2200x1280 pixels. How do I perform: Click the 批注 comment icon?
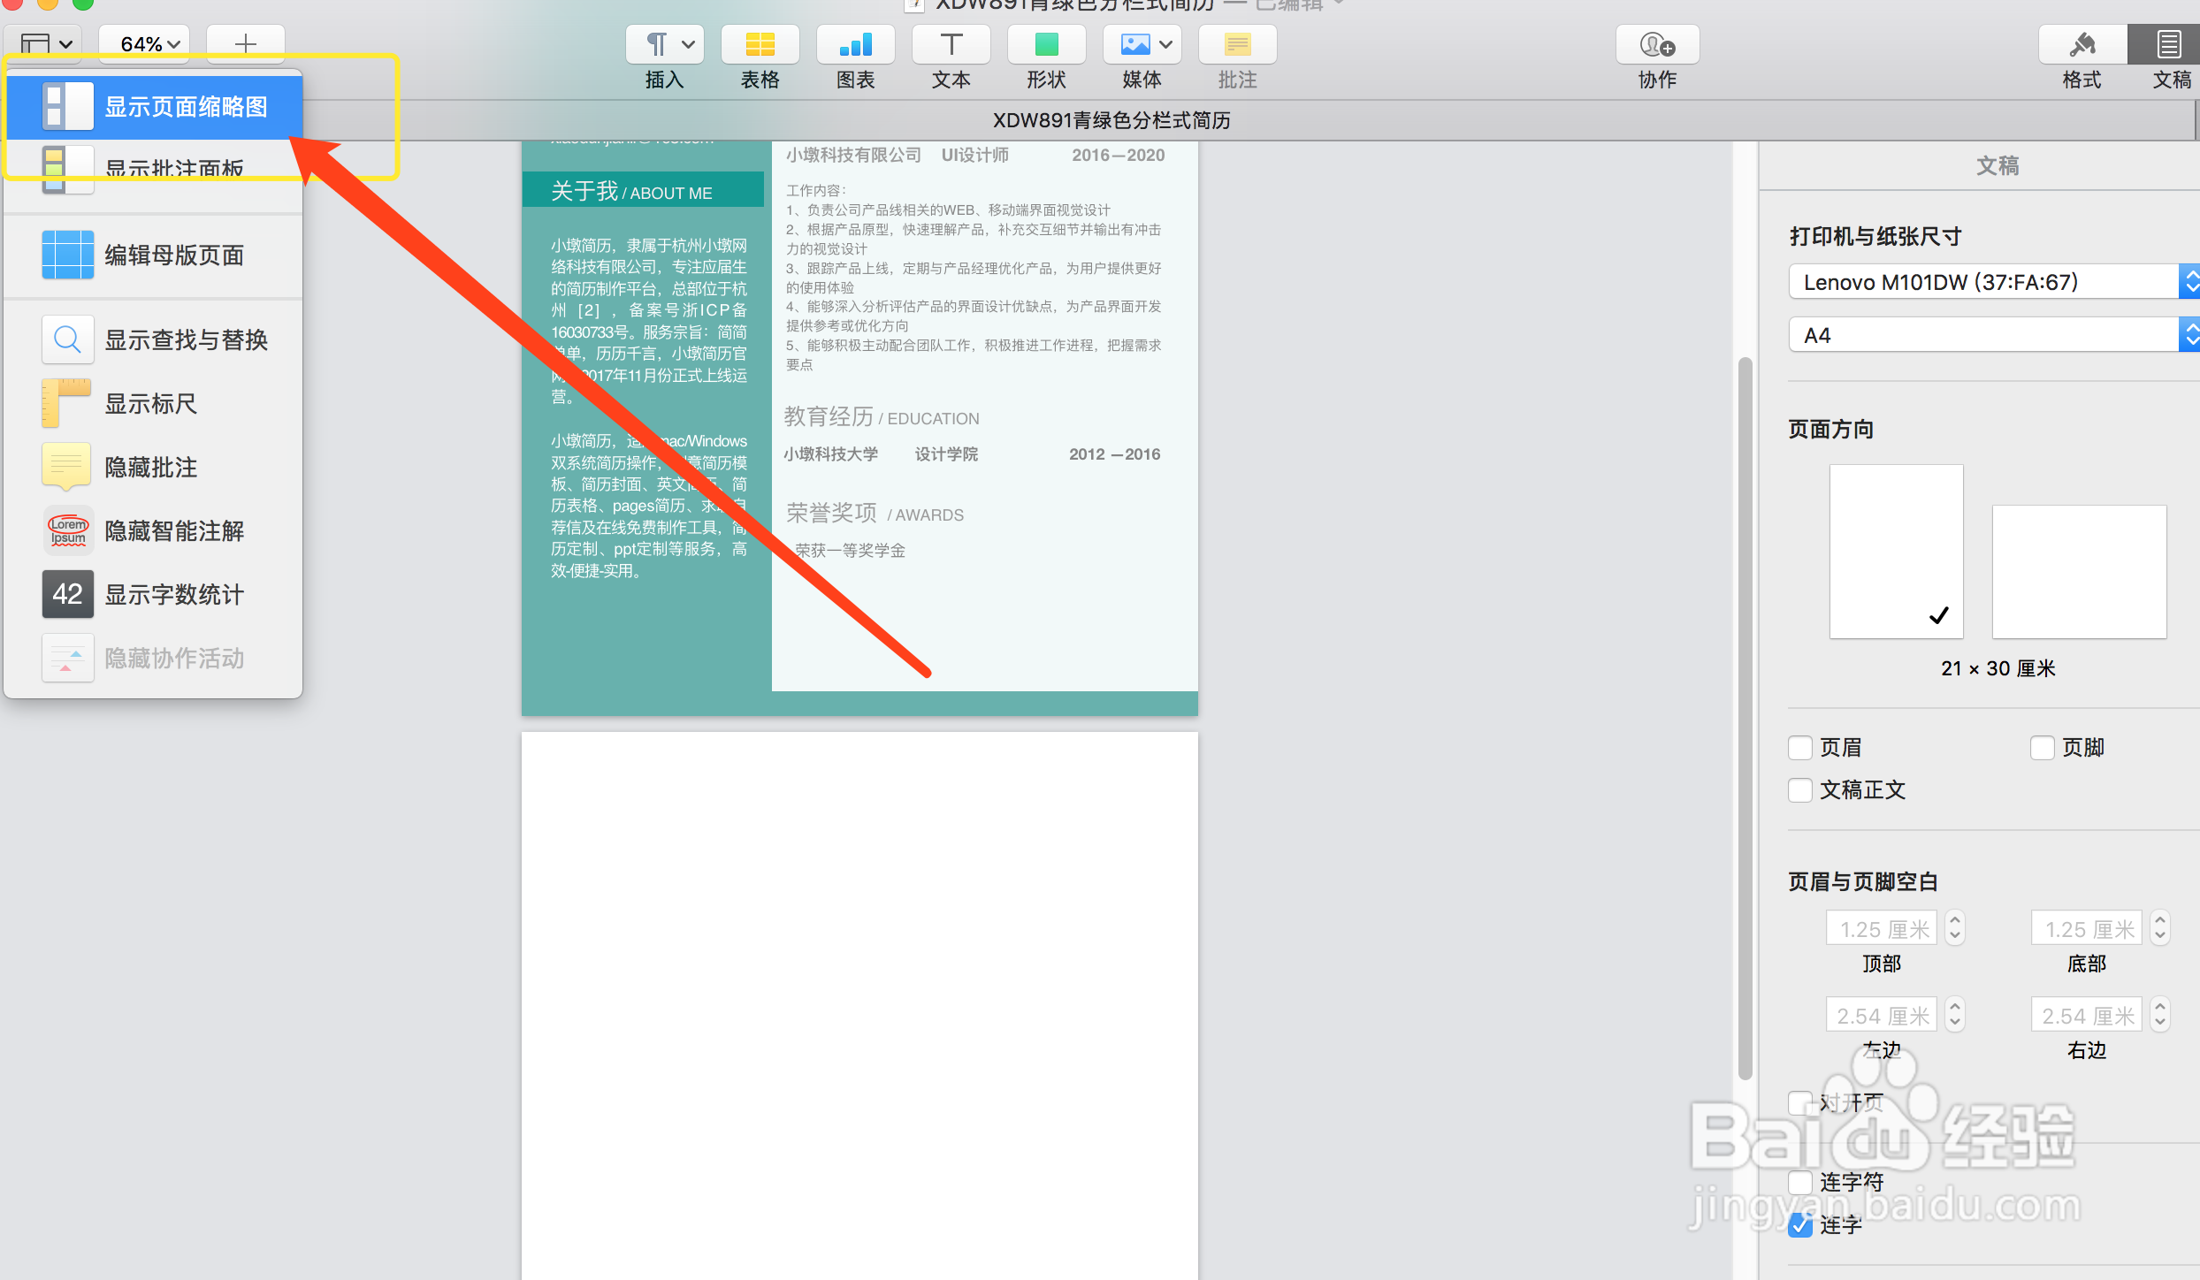click(x=1237, y=45)
